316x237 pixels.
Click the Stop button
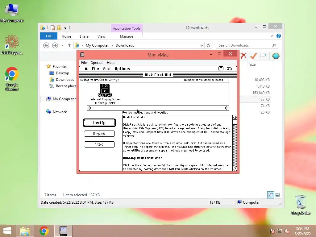click(x=99, y=144)
